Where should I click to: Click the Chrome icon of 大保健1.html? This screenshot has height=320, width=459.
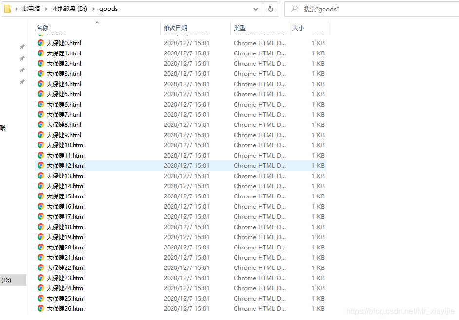[41, 53]
